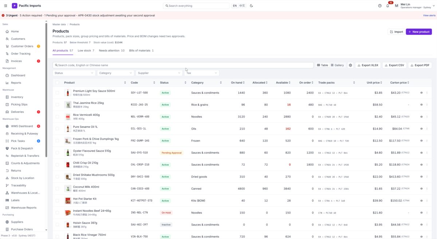This screenshot has height=239, width=437.
Task: Open table settings gear icon
Action: coord(350,65)
